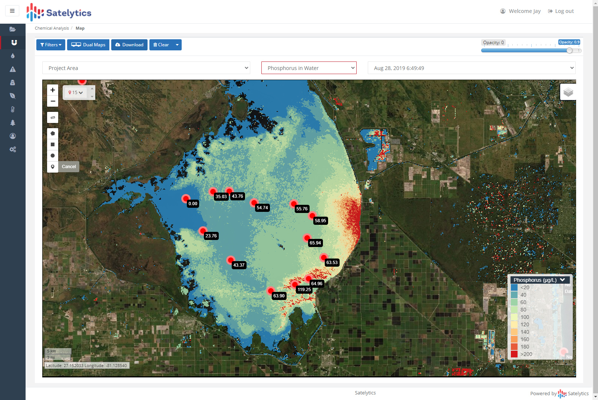Select the draw polygon tool
The image size is (598, 400).
point(53,133)
